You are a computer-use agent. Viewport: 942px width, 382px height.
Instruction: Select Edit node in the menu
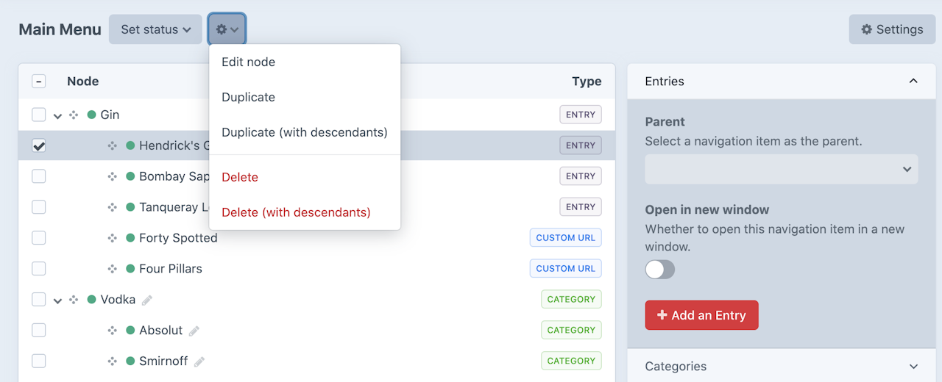click(x=248, y=62)
